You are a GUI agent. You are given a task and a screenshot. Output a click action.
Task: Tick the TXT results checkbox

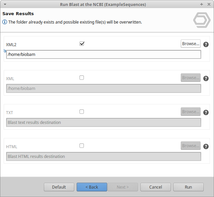tap(82, 111)
